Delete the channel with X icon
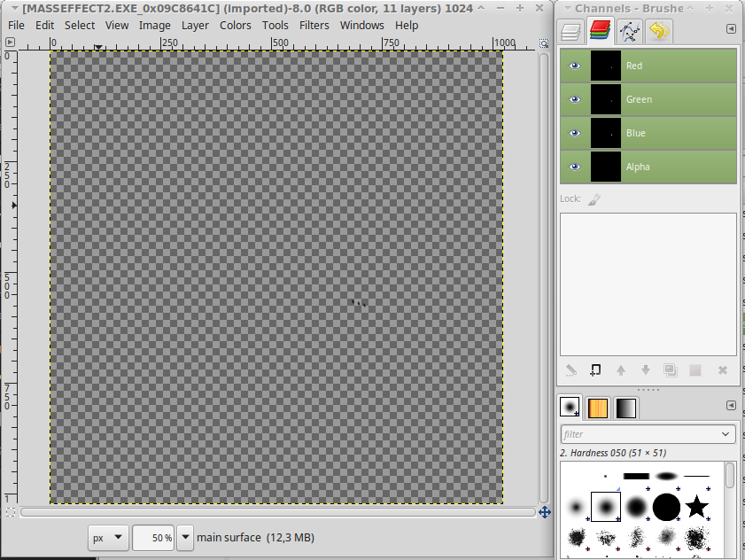The height and width of the screenshot is (560, 745). click(x=723, y=370)
